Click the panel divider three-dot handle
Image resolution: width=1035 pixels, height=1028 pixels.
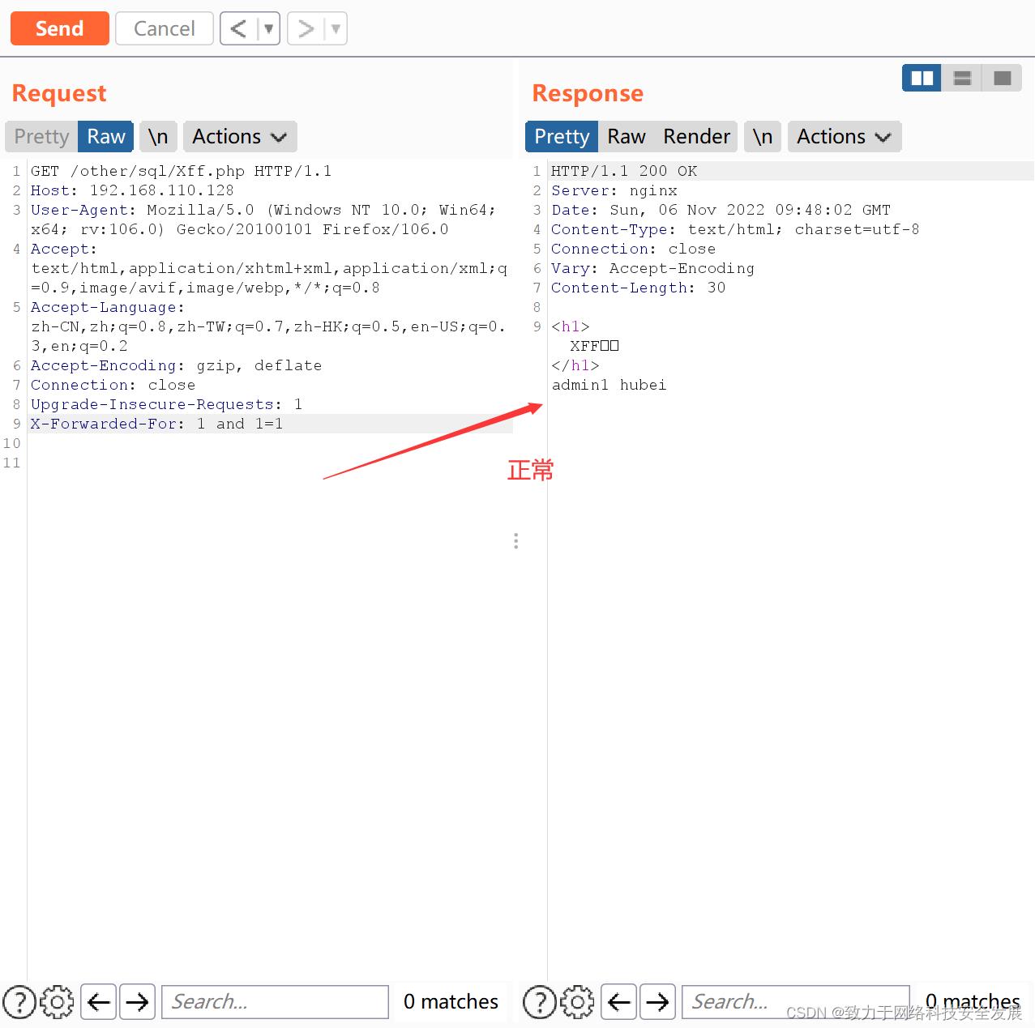(515, 541)
